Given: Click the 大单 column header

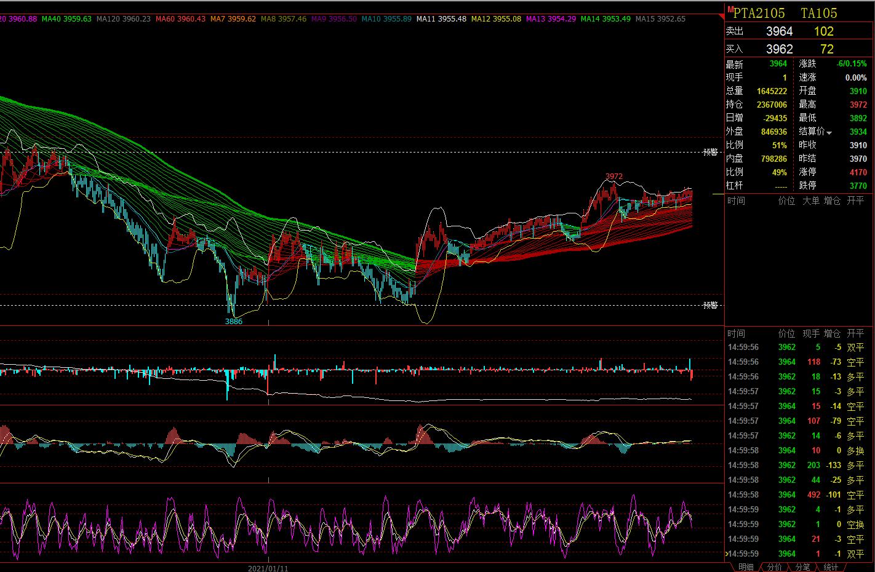Looking at the screenshot, I should (x=810, y=201).
